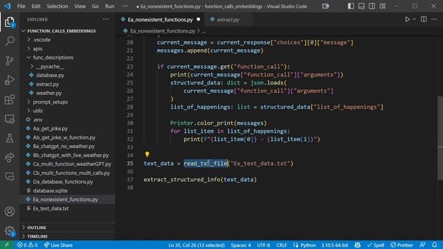Toggle the bottom panel
The image size is (443, 249).
pos(361,6)
